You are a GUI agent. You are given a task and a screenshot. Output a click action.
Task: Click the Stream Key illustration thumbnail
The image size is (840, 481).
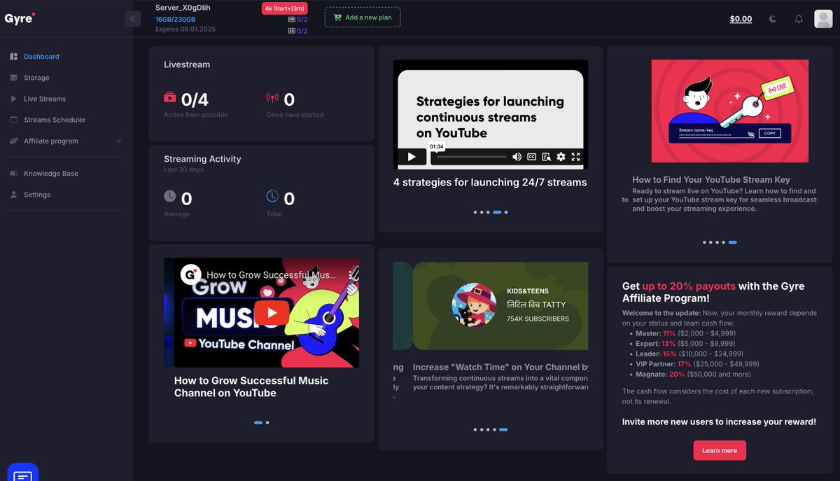[729, 111]
